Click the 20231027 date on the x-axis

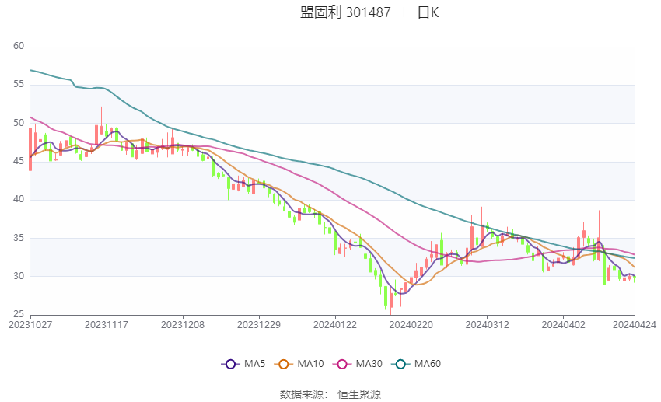point(30,325)
